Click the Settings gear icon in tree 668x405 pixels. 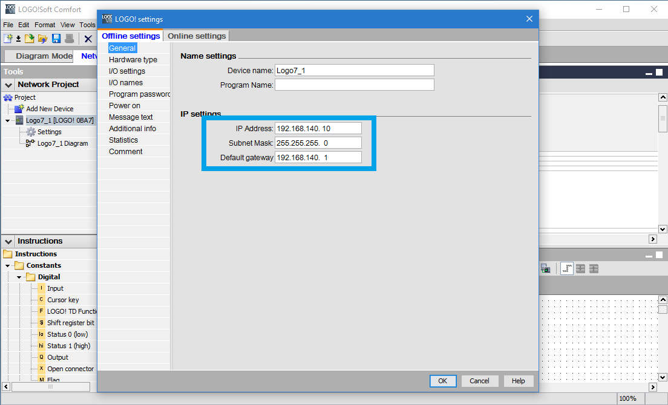31,132
